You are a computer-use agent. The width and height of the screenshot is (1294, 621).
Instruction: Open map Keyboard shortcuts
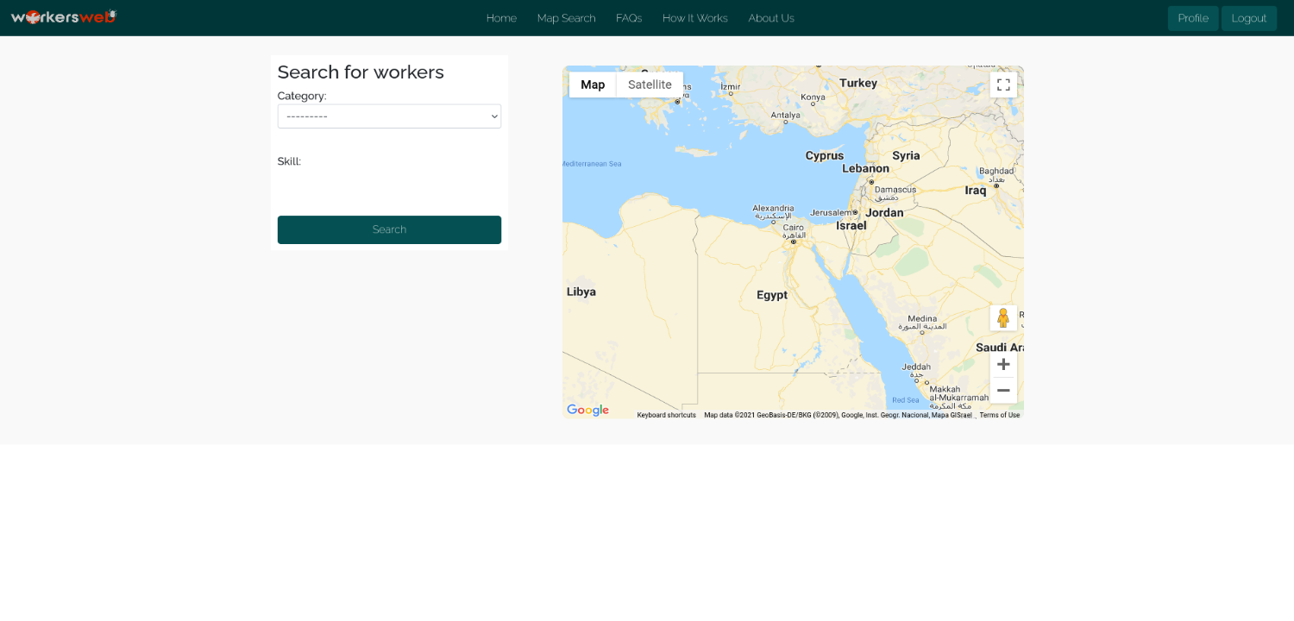[x=666, y=415]
